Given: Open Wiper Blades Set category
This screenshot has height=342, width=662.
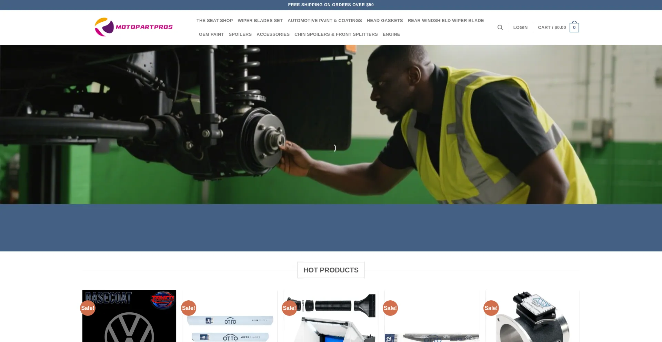Looking at the screenshot, I should pyautogui.click(x=260, y=21).
